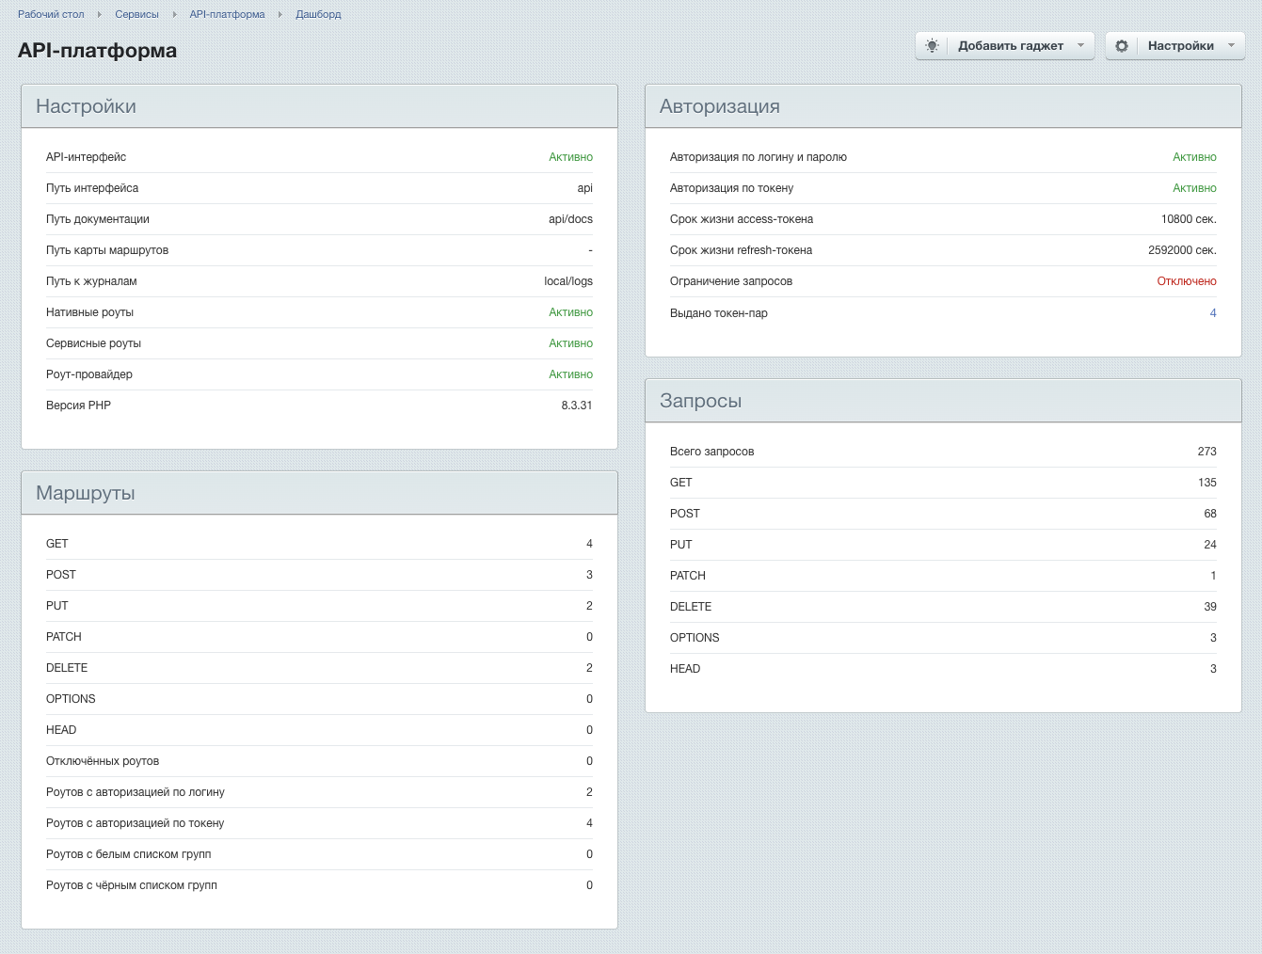Open the dropdown arrow of the Настройки button

pos(1231,45)
